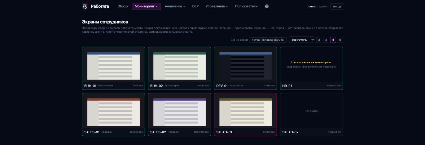This screenshot has width=425, height=145.
Task: Set grid to 2 columns
Action: click(x=319, y=40)
